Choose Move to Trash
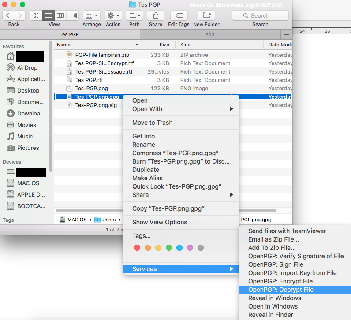 click(x=181, y=123)
